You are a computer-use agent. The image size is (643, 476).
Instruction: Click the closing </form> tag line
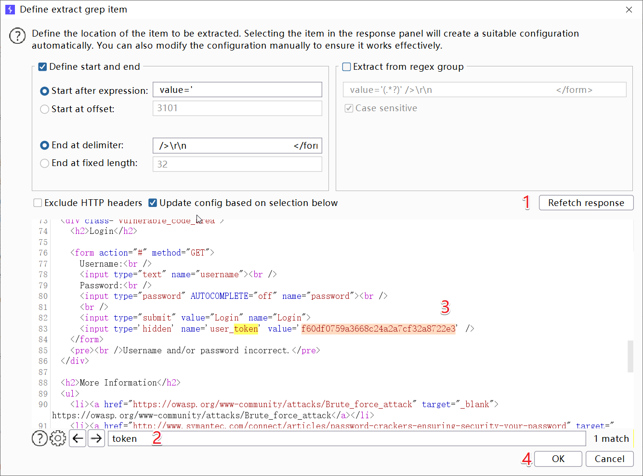tap(87, 339)
